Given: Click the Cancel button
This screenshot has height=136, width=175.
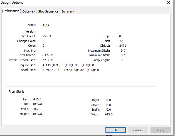Looking at the screenshot, I should (138, 130).
